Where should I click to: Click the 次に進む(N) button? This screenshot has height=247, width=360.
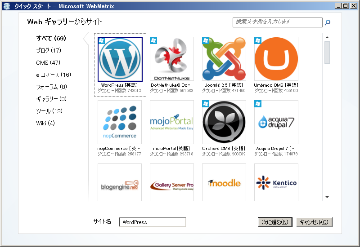pos(275,222)
